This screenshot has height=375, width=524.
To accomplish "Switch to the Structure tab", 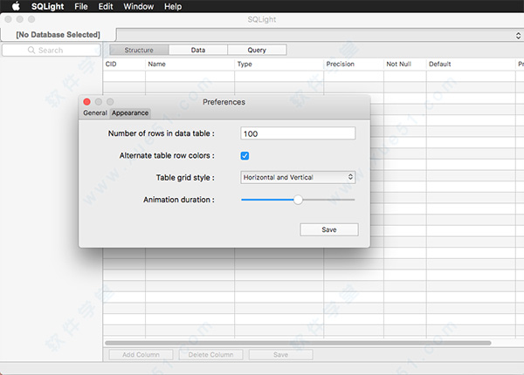I will pyautogui.click(x=139, y=50).
